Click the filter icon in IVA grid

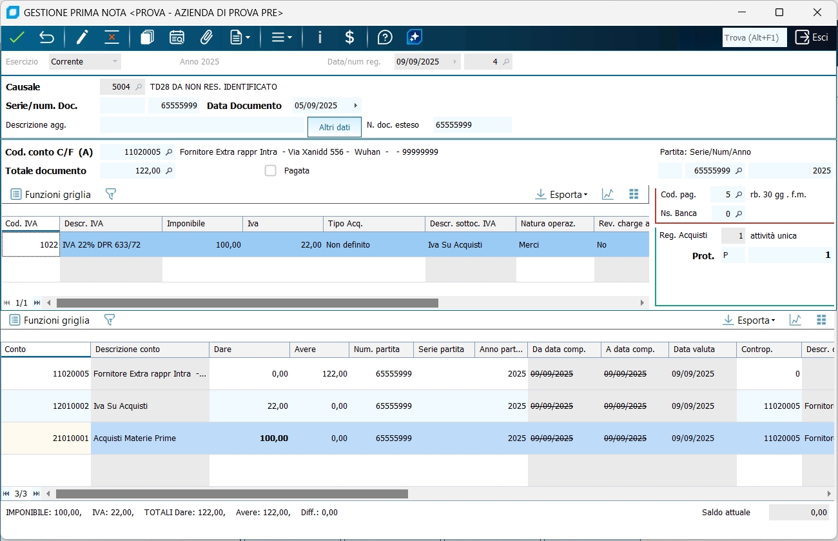(x=110, y=194)
